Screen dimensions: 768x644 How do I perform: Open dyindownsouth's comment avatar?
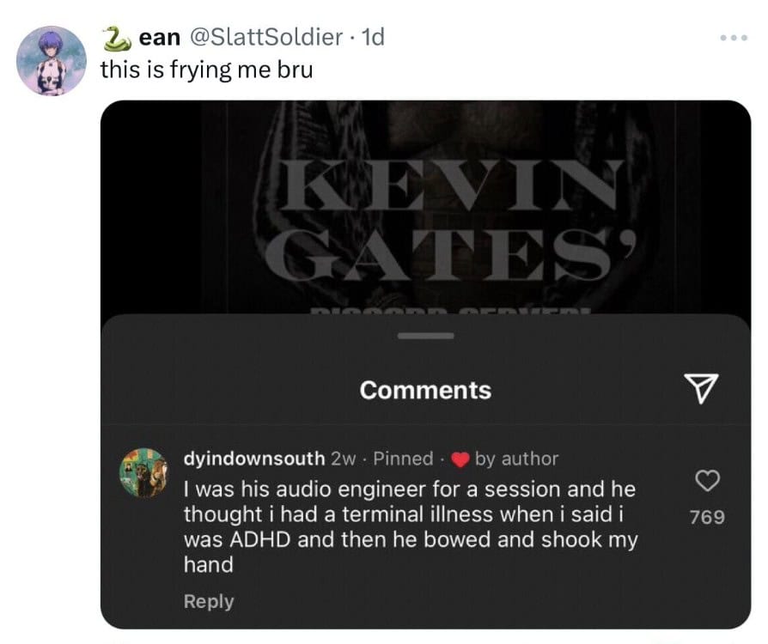click(x=144, y=471)
